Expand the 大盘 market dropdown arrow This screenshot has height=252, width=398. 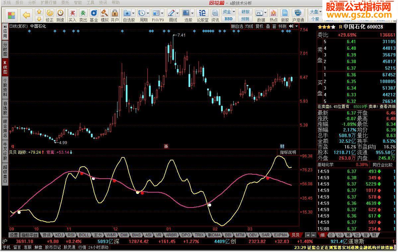[320, 12]
